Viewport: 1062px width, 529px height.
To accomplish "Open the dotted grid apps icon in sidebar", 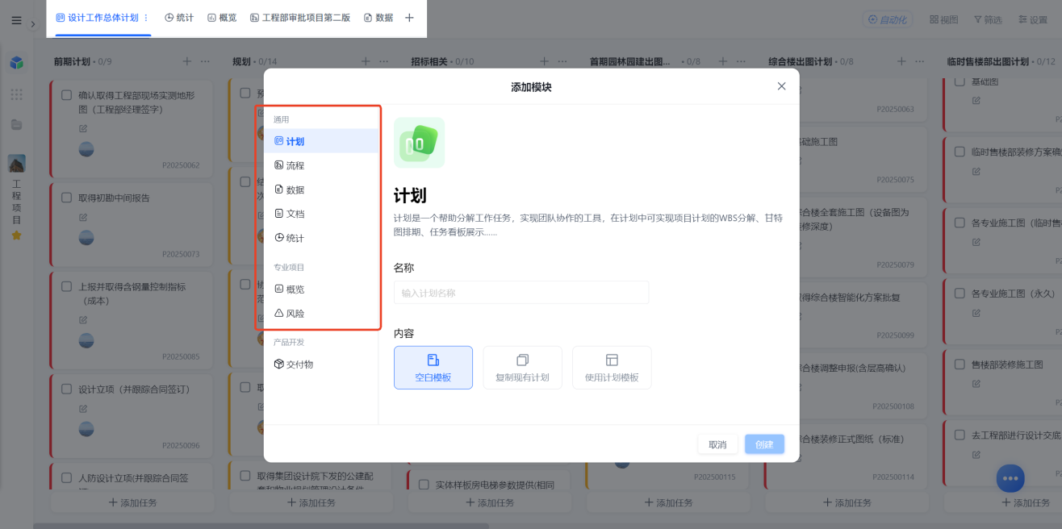I will pyautogui.click(x=16, y=94).
